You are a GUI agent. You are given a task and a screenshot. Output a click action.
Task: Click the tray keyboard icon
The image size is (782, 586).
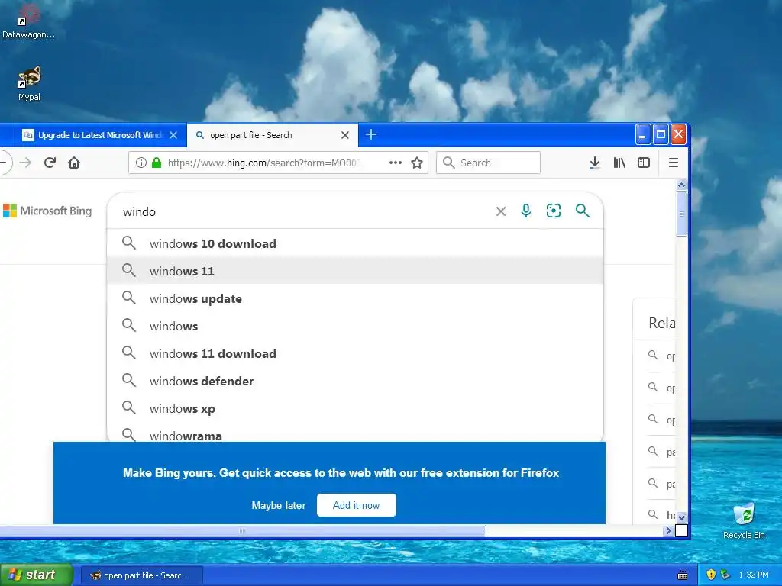tap(683, 575)
